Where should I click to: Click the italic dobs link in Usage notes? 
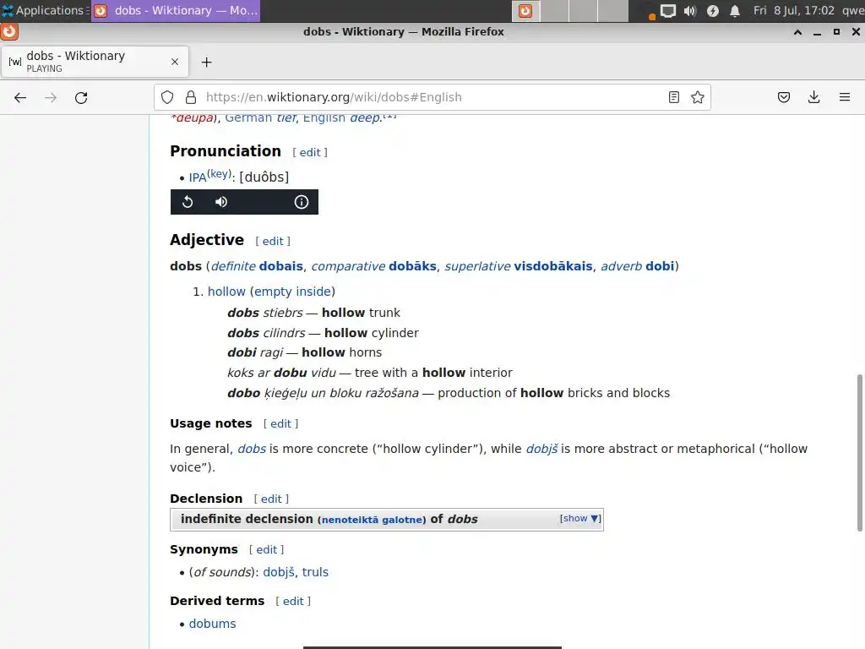coord(252,450)
